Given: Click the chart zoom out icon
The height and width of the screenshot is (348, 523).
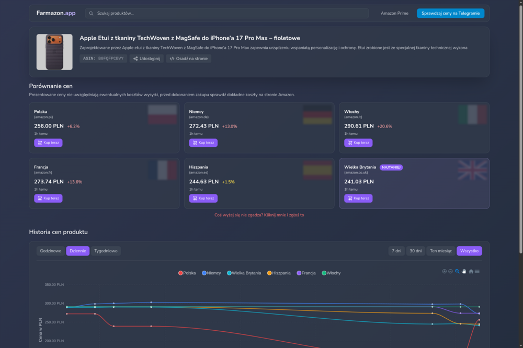Looking at the screenshot, I should coord(450,271).
